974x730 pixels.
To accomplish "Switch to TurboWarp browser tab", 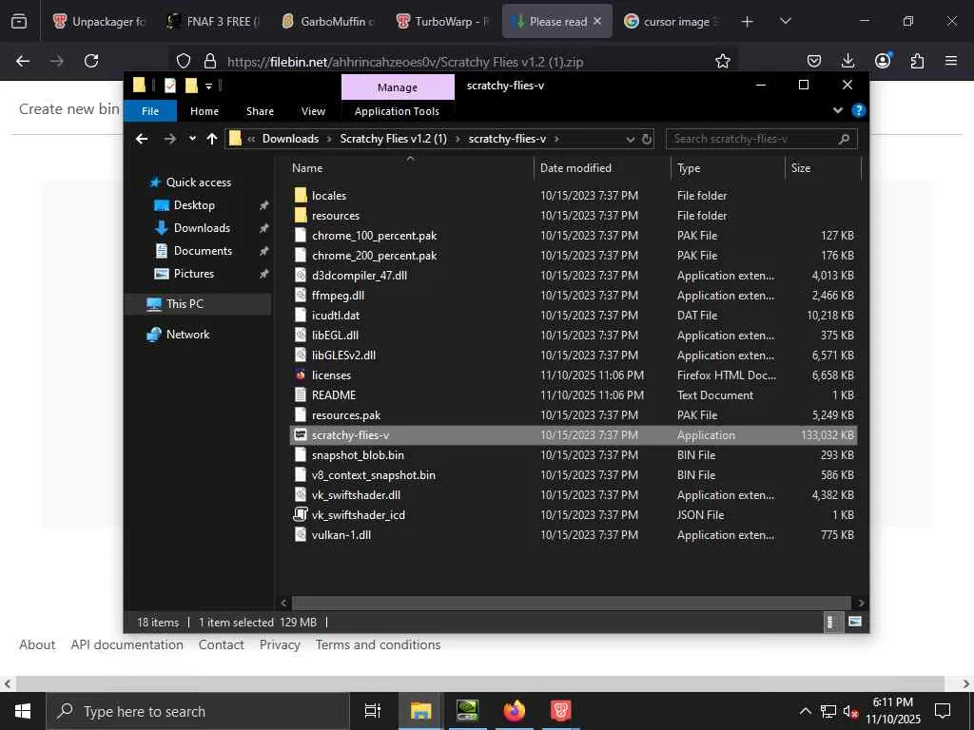I will 442,22.
